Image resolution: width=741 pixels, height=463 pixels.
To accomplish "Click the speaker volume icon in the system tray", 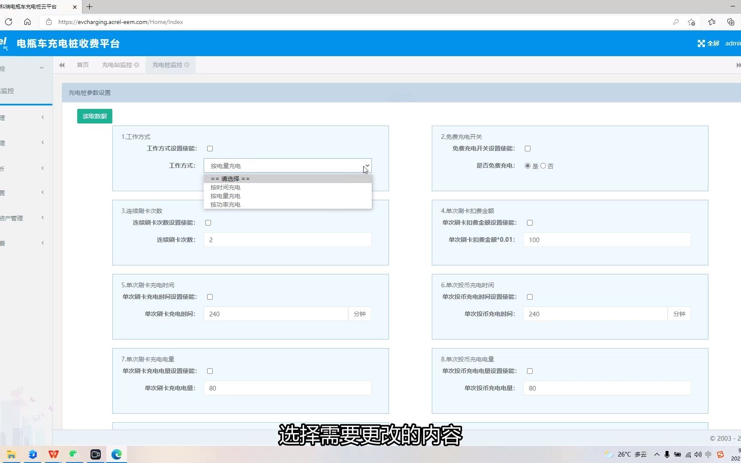I will coord(698,455).
